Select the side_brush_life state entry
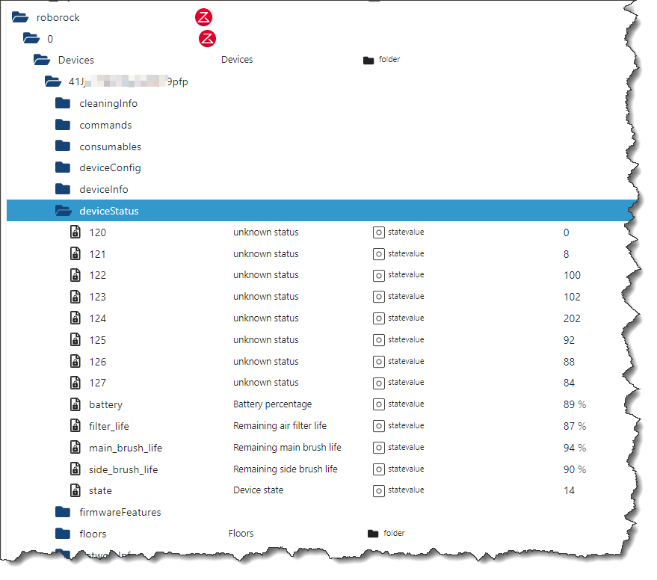 (123, 469)
